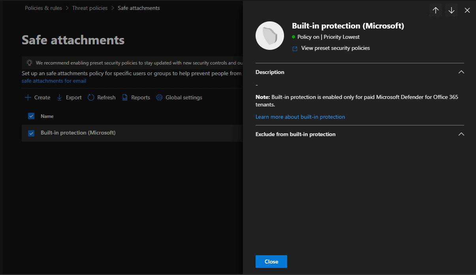Open View preset security policies link
The image size is (476, 275).
(335, 48)
